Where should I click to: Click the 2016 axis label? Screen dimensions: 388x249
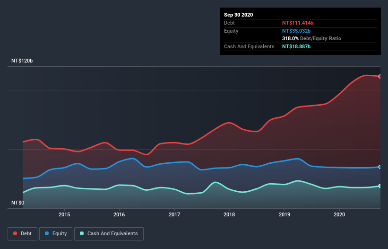[119, 214]
